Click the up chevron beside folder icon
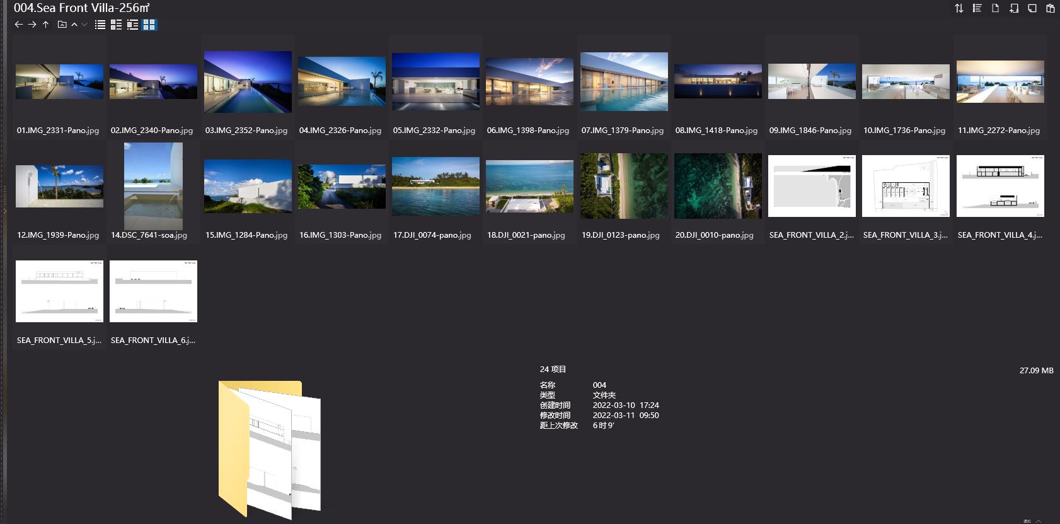 point(74,25)
